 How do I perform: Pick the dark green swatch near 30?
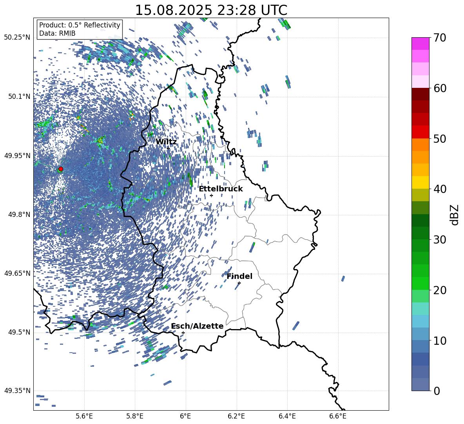(x=420, y=233)
